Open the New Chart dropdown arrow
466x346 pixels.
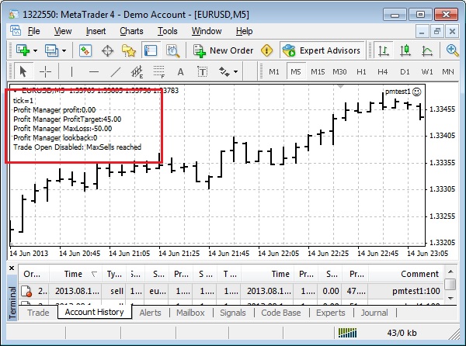36,50
